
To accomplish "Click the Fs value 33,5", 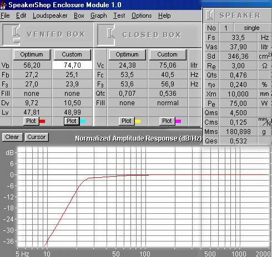I will [238, 38].
